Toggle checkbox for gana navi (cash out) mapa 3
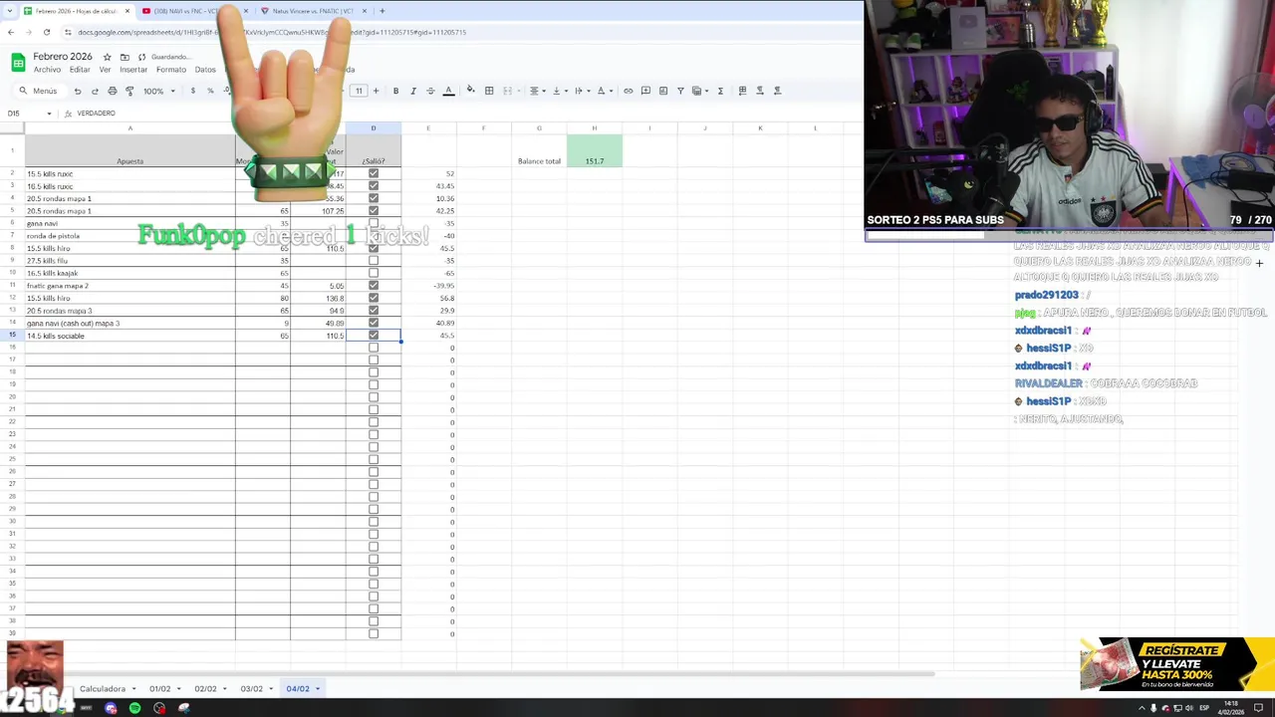The width and height of the screenshot is (1275, 717). click(x=374, y=323)
